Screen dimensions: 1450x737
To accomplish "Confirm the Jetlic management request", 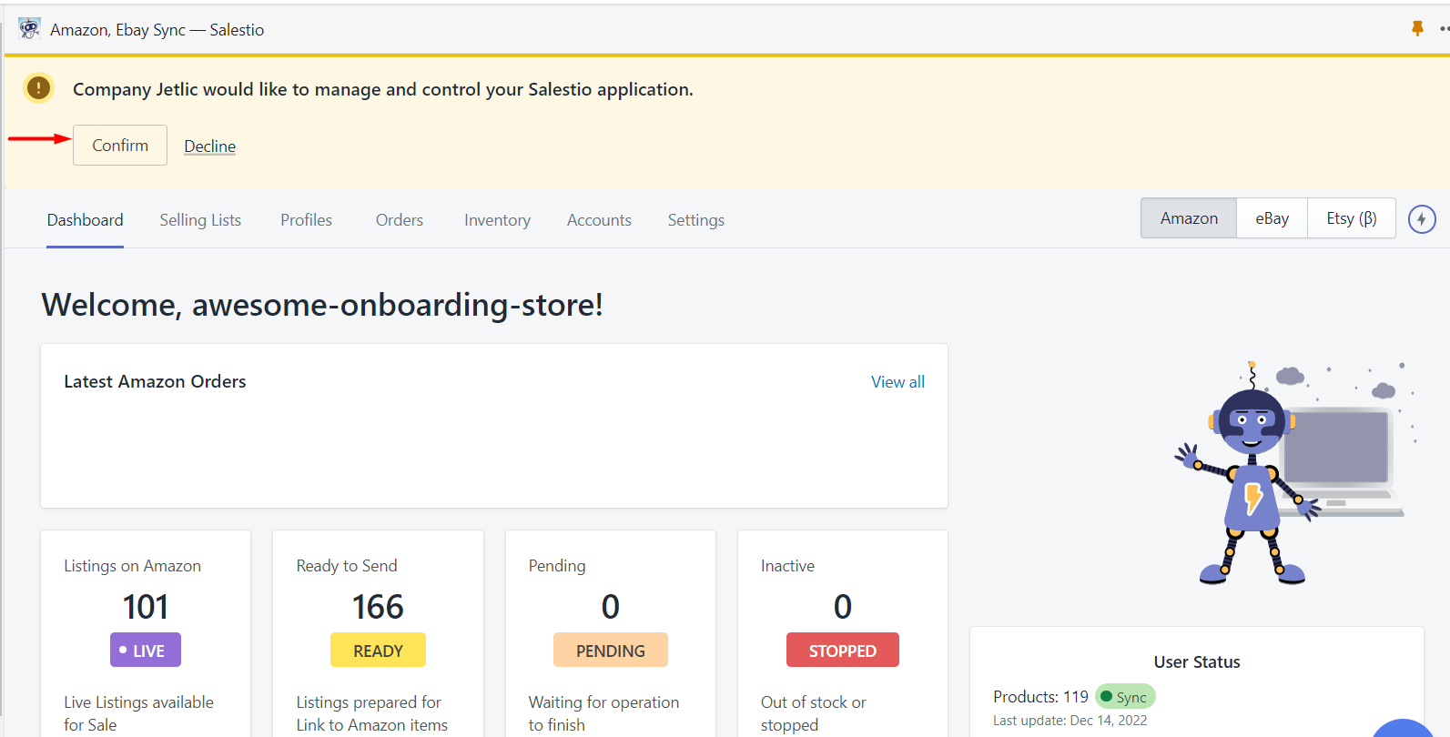I will 120,146.
